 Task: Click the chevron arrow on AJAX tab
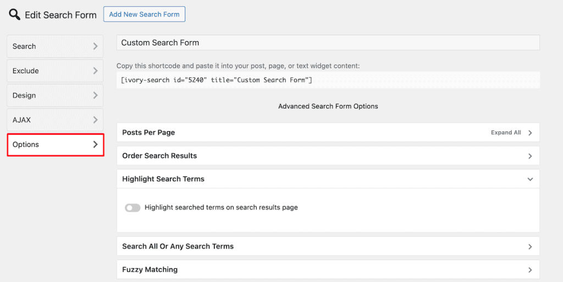(x=96, y=120)
